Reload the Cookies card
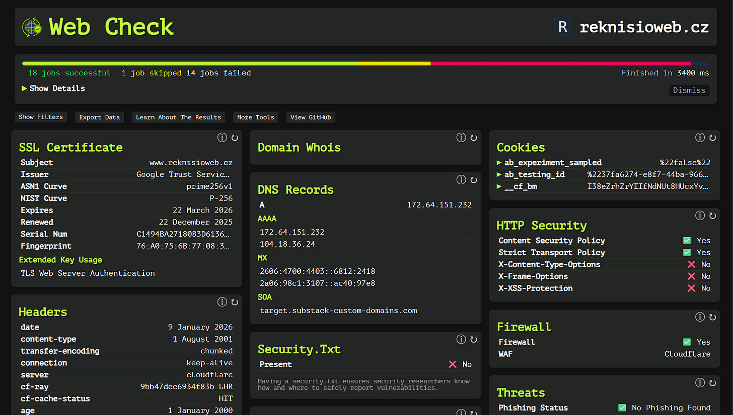The height and width of the screenshot is (415, 733). tap(712, 138)
